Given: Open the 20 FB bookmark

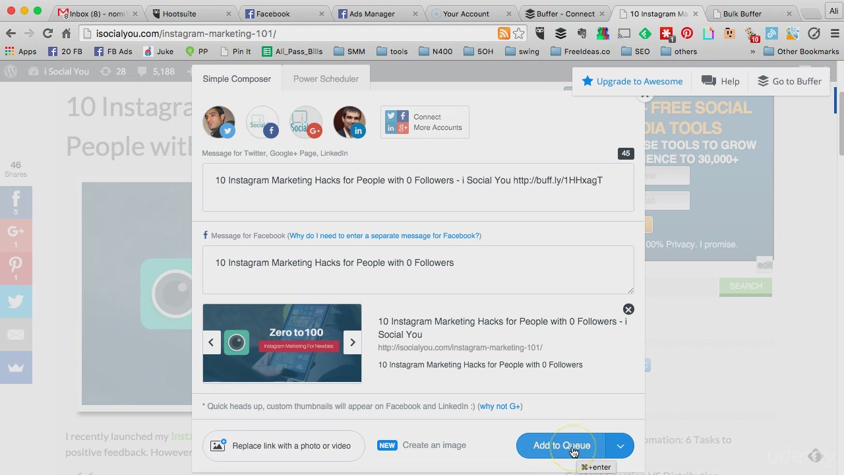Looking at the screenshot, I should coord(65,51).
